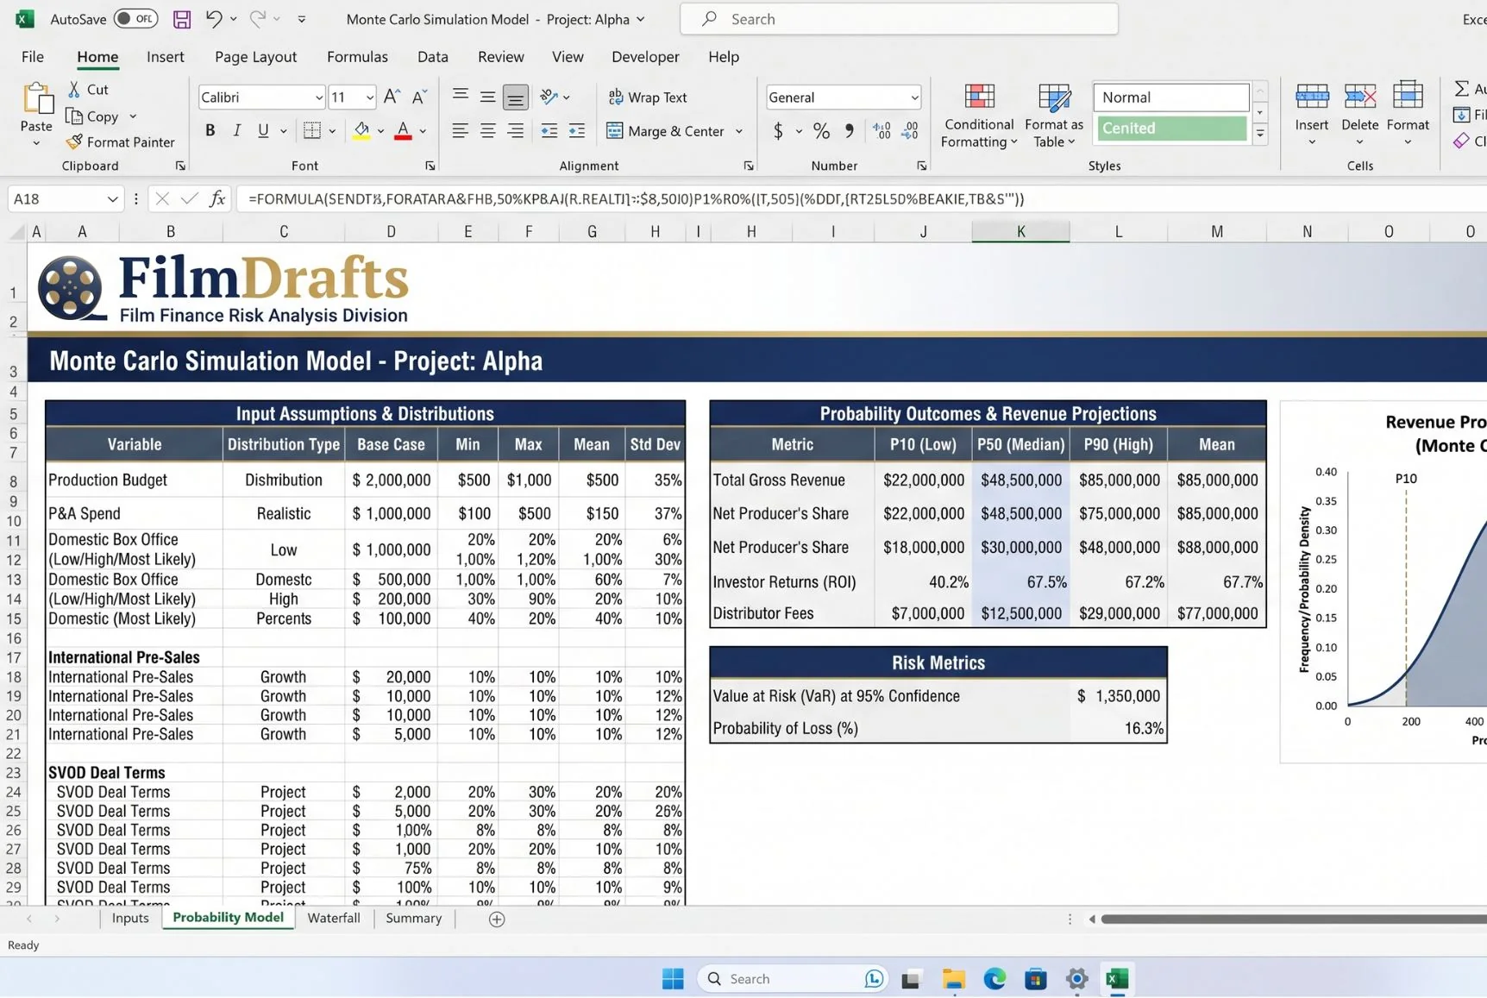Click the Cut scissors button
This screenshot has width=1487, height=998.
pos(88,90)
